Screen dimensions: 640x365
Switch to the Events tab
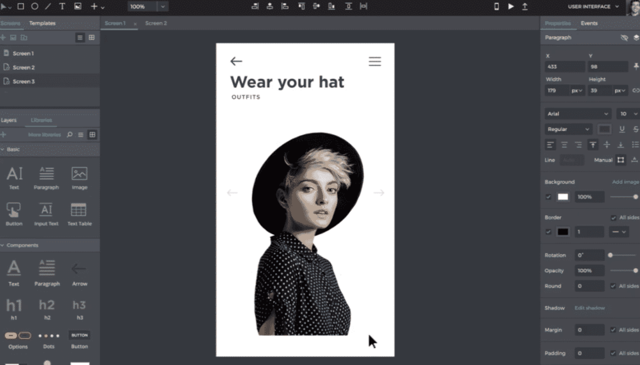pos(589,23)
